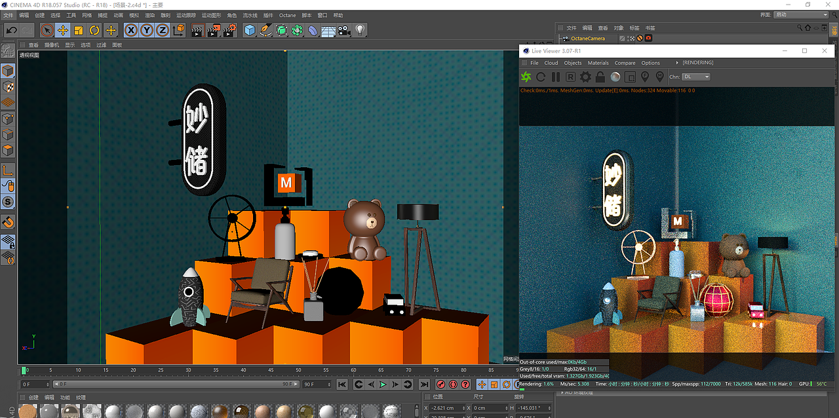Click the Bend deformer icon
839x418 pixels.
click(313, 30)
